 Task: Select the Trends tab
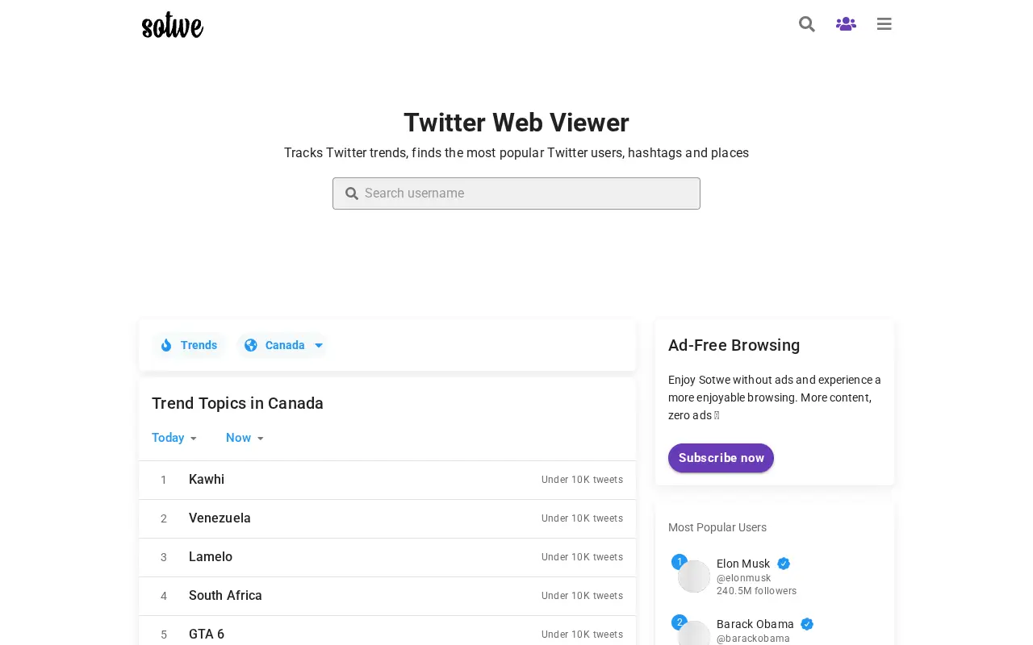(x=189, y=345)
